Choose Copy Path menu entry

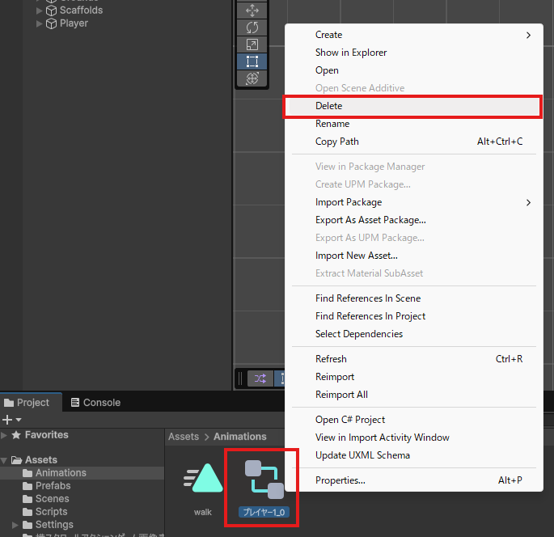coord(414,142)
